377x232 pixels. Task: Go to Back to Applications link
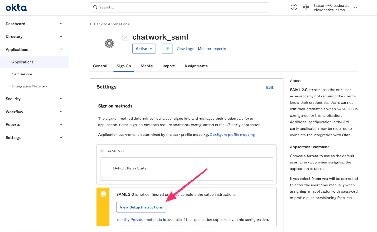pos(109,24)
